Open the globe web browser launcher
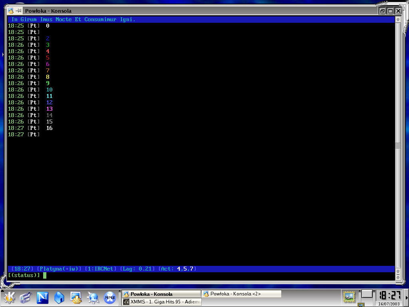The height and width of the screenshot is (307, 409). click(x=93, y=297)
